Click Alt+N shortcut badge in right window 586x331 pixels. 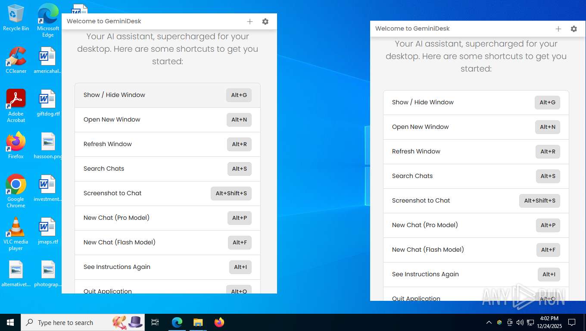[x=547, y=127]
